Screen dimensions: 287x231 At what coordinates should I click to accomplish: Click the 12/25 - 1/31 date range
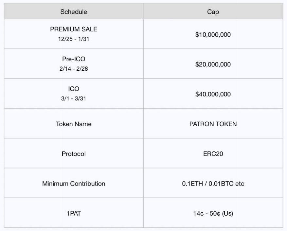coord(74,39)
